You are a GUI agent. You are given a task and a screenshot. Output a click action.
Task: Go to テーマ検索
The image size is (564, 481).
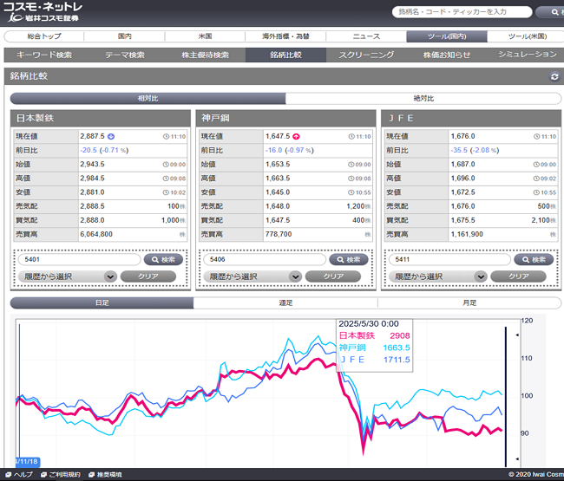[x=124, y=55]
